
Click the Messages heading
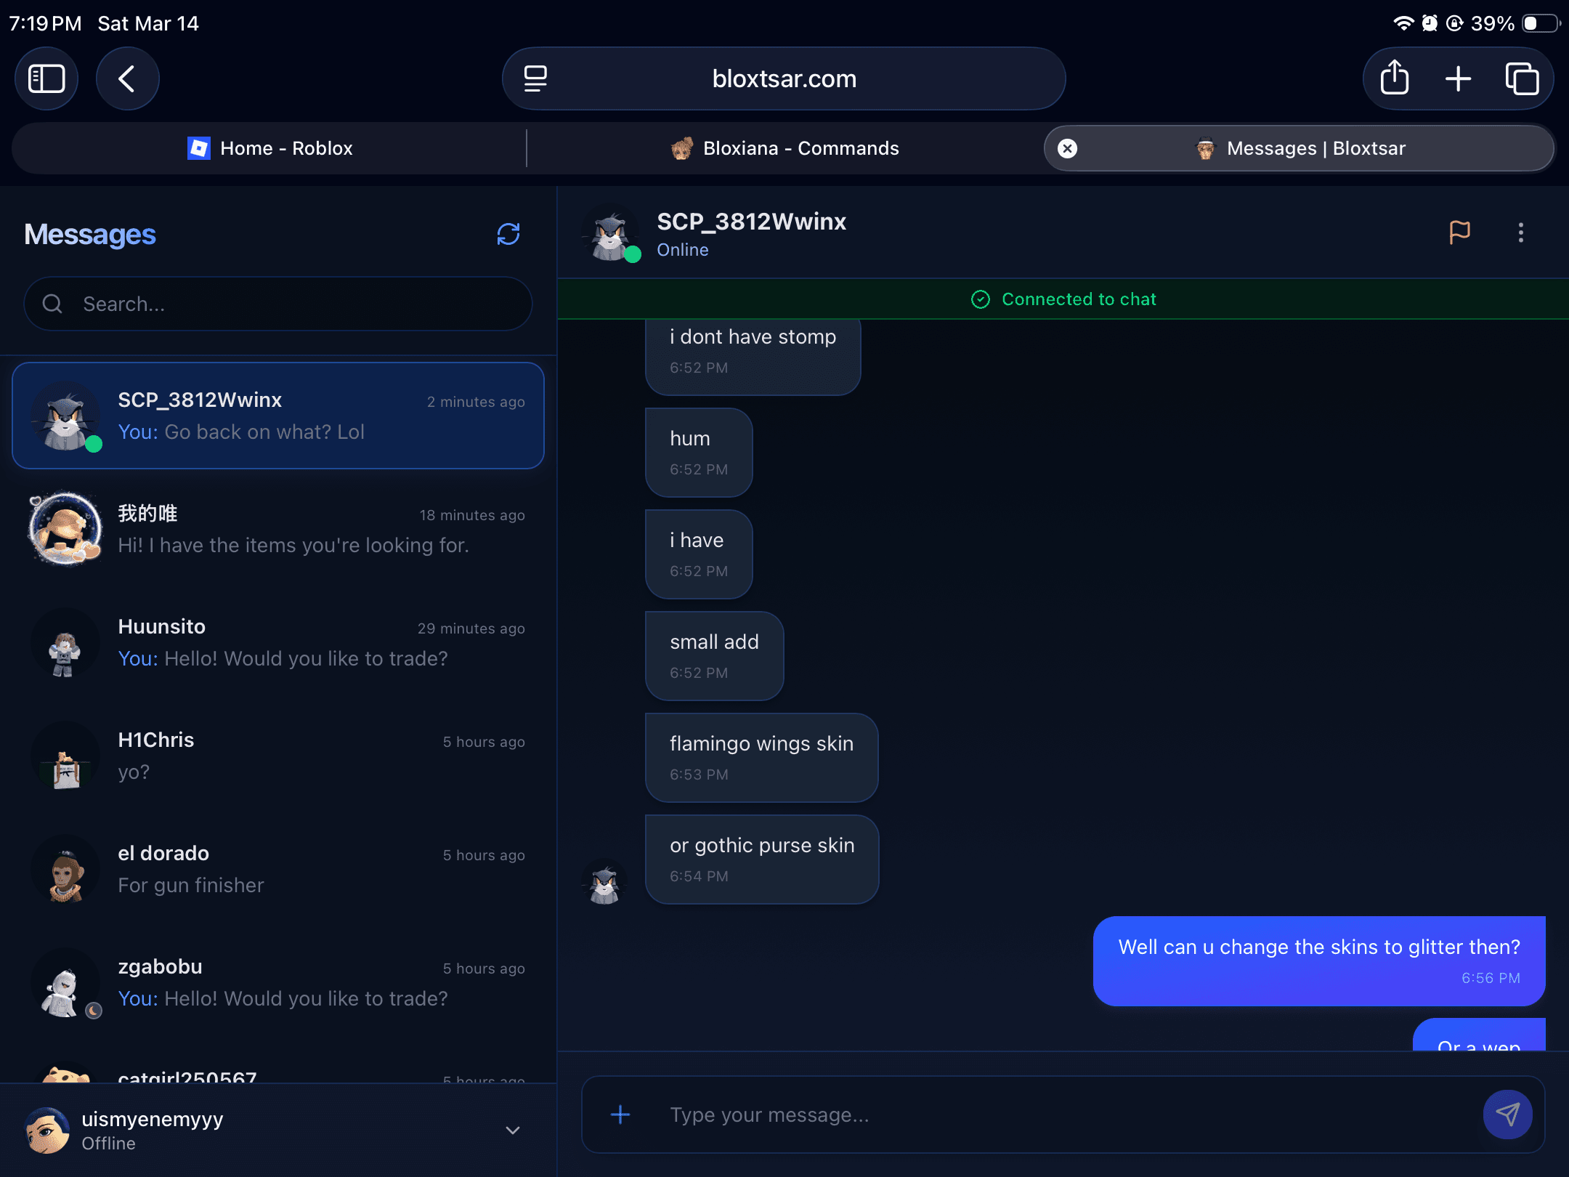[x=90, y=234]
